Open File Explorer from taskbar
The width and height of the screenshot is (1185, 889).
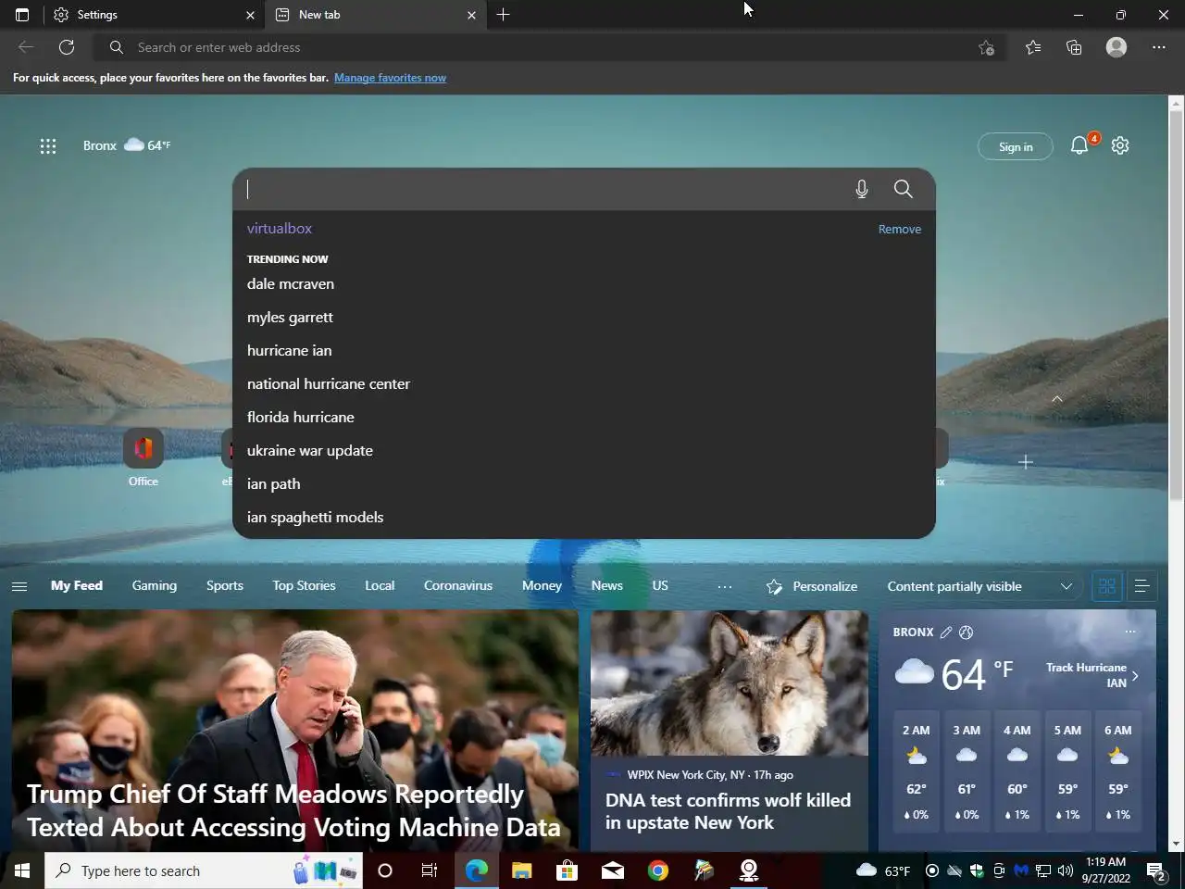click(522, 870)
